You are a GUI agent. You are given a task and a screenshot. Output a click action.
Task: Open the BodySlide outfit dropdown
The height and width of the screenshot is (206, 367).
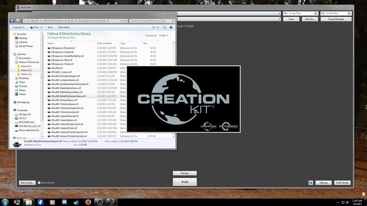pos(279,14)
